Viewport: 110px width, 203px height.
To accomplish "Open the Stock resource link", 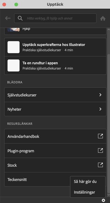I will click(55, 165).
